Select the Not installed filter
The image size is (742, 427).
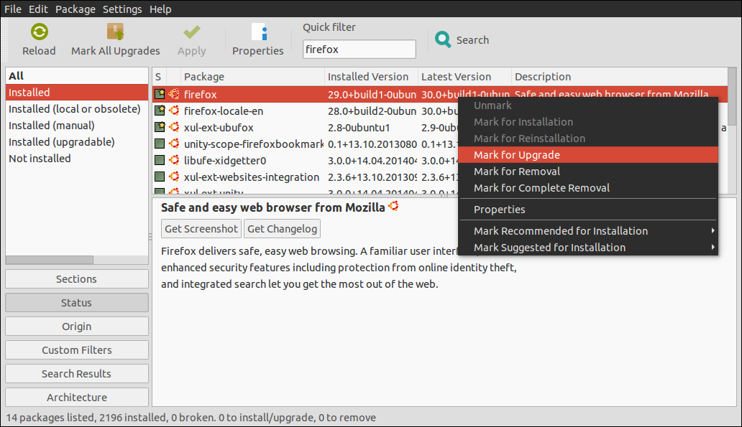pos(77,159)
